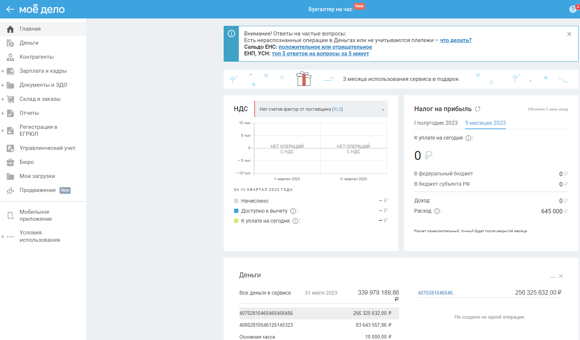The width and height of the screenshot is (580, 340).
Task: Click the Склад и заказы cart icon
Action: tap(10, 99)
